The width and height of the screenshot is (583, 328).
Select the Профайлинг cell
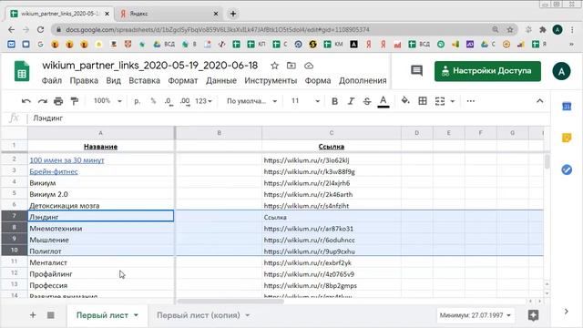101,274
